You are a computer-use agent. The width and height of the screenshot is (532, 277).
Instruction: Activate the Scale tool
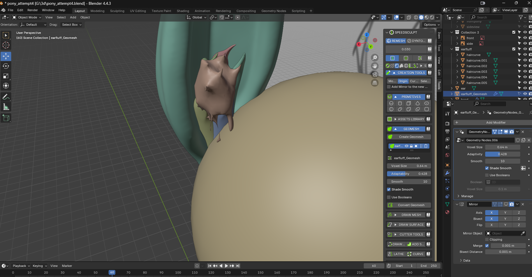[6, 76]
